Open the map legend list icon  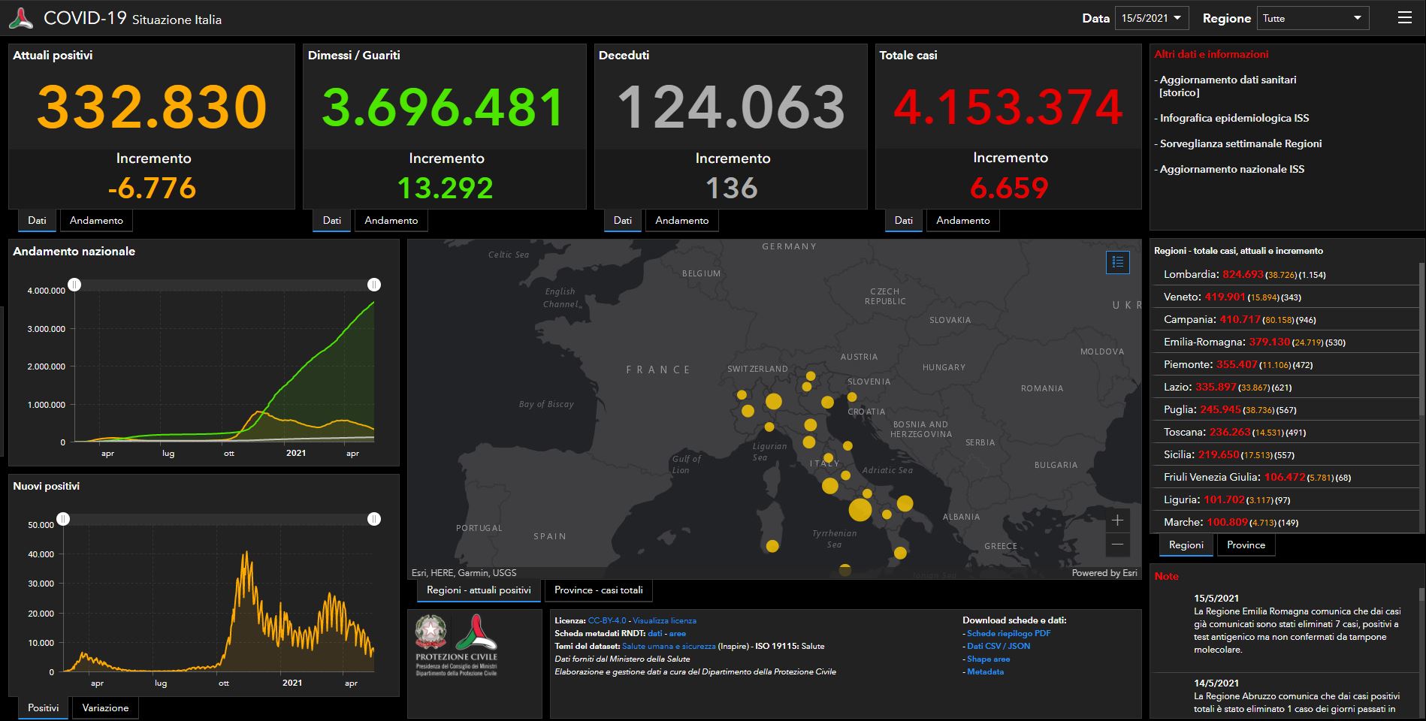coord(1117,262)
